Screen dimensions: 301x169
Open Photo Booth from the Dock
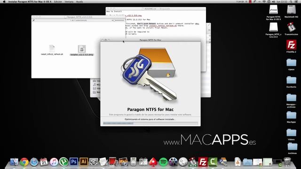pyautogui.click(x=113, y=162)
